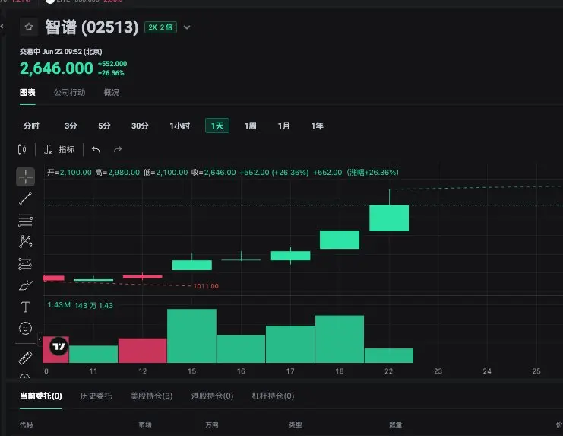
Task: Click the volume bar for date 15
Action: 191,336
